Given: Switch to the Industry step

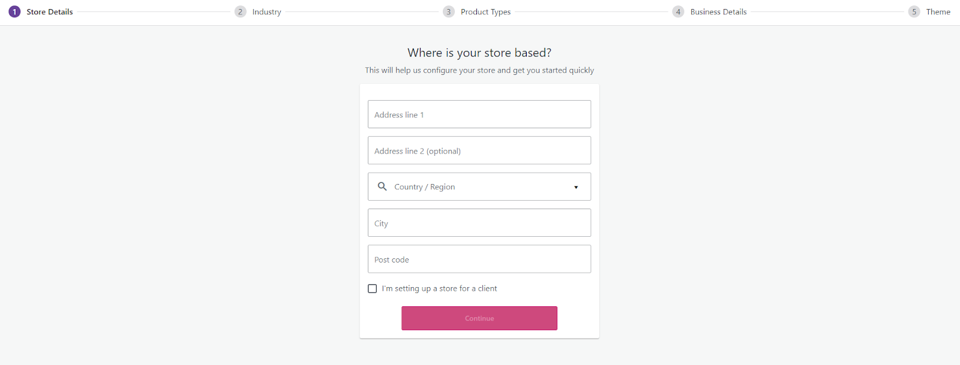Looking at the screenshot, I should coord(267,12).
